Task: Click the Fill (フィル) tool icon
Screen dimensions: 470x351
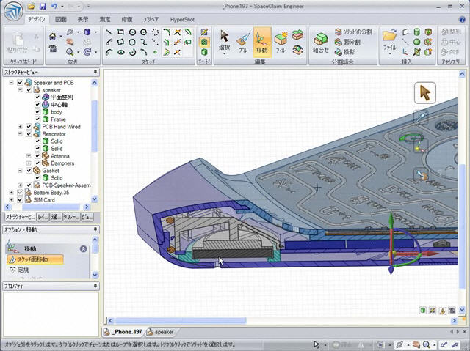Action: tap(281, 41)
